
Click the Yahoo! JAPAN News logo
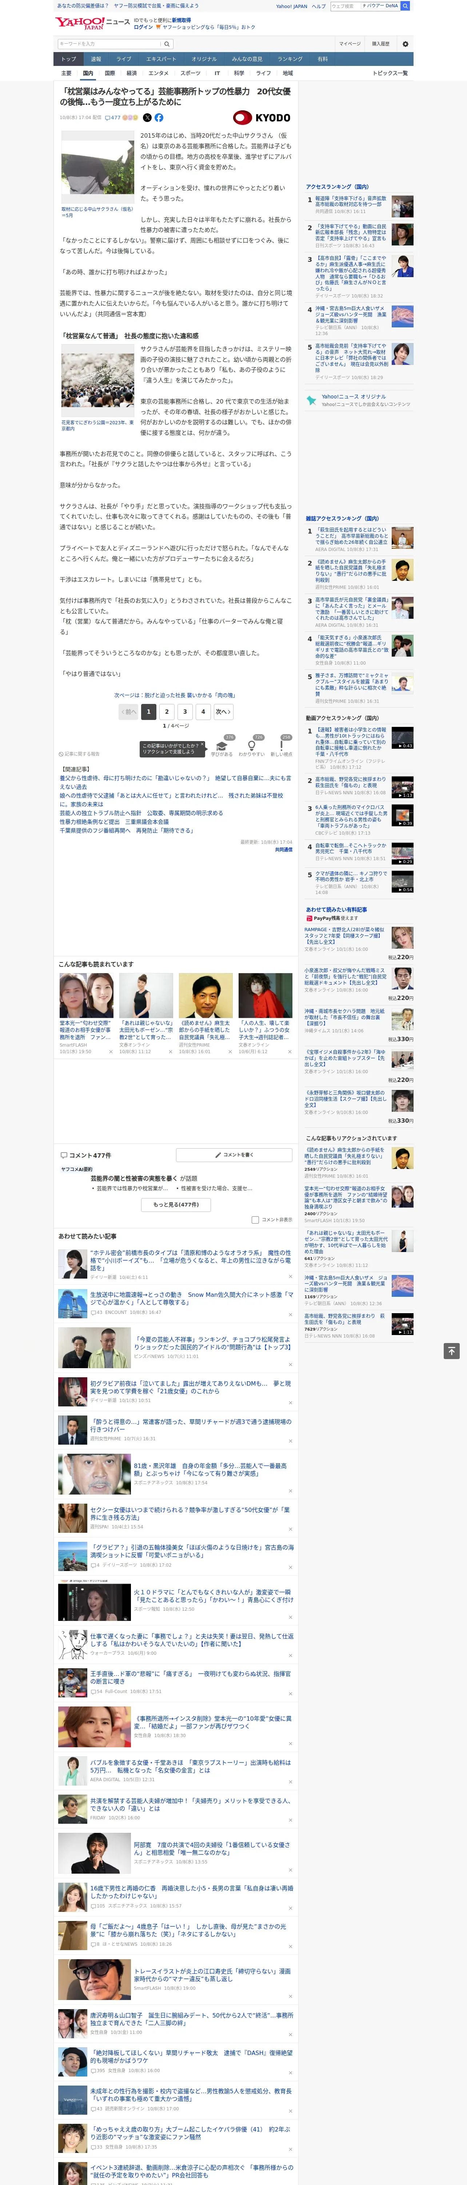[x=93, y=23]
